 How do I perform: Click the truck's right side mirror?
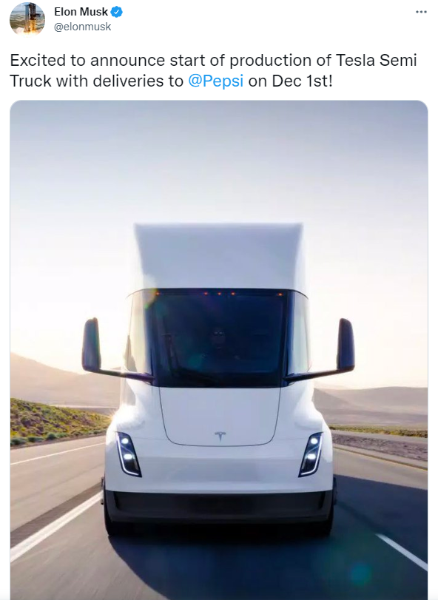point(345,345)
